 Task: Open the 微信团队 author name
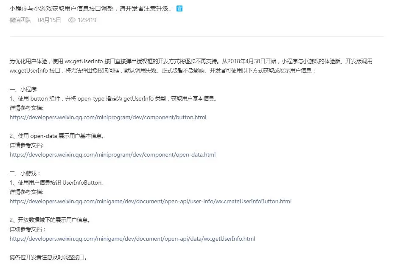(20, 20)
